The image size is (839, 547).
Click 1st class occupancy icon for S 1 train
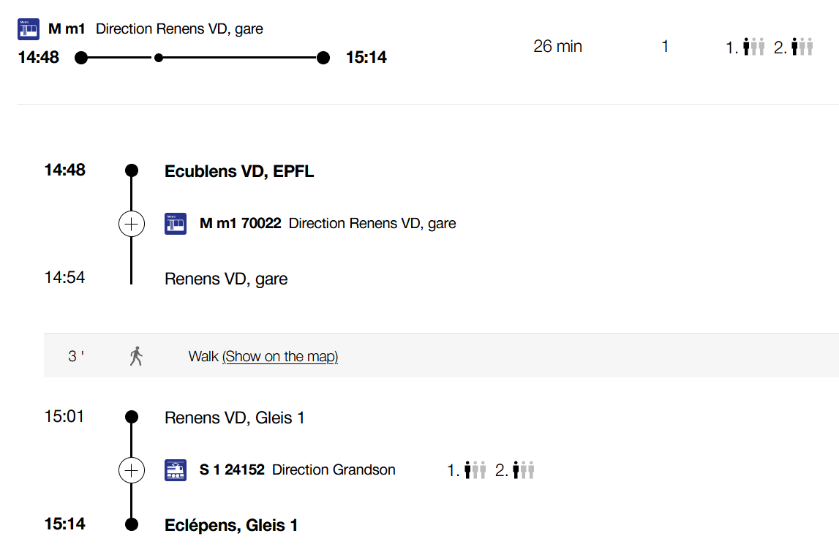click(475, 470)
